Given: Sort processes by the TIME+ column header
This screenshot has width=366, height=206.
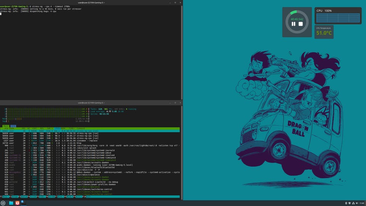Looking at the screenshot, I should coord(71,128).
